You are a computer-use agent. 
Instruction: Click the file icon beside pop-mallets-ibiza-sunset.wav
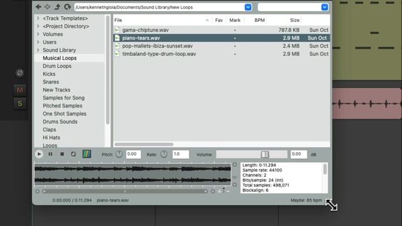117,46
